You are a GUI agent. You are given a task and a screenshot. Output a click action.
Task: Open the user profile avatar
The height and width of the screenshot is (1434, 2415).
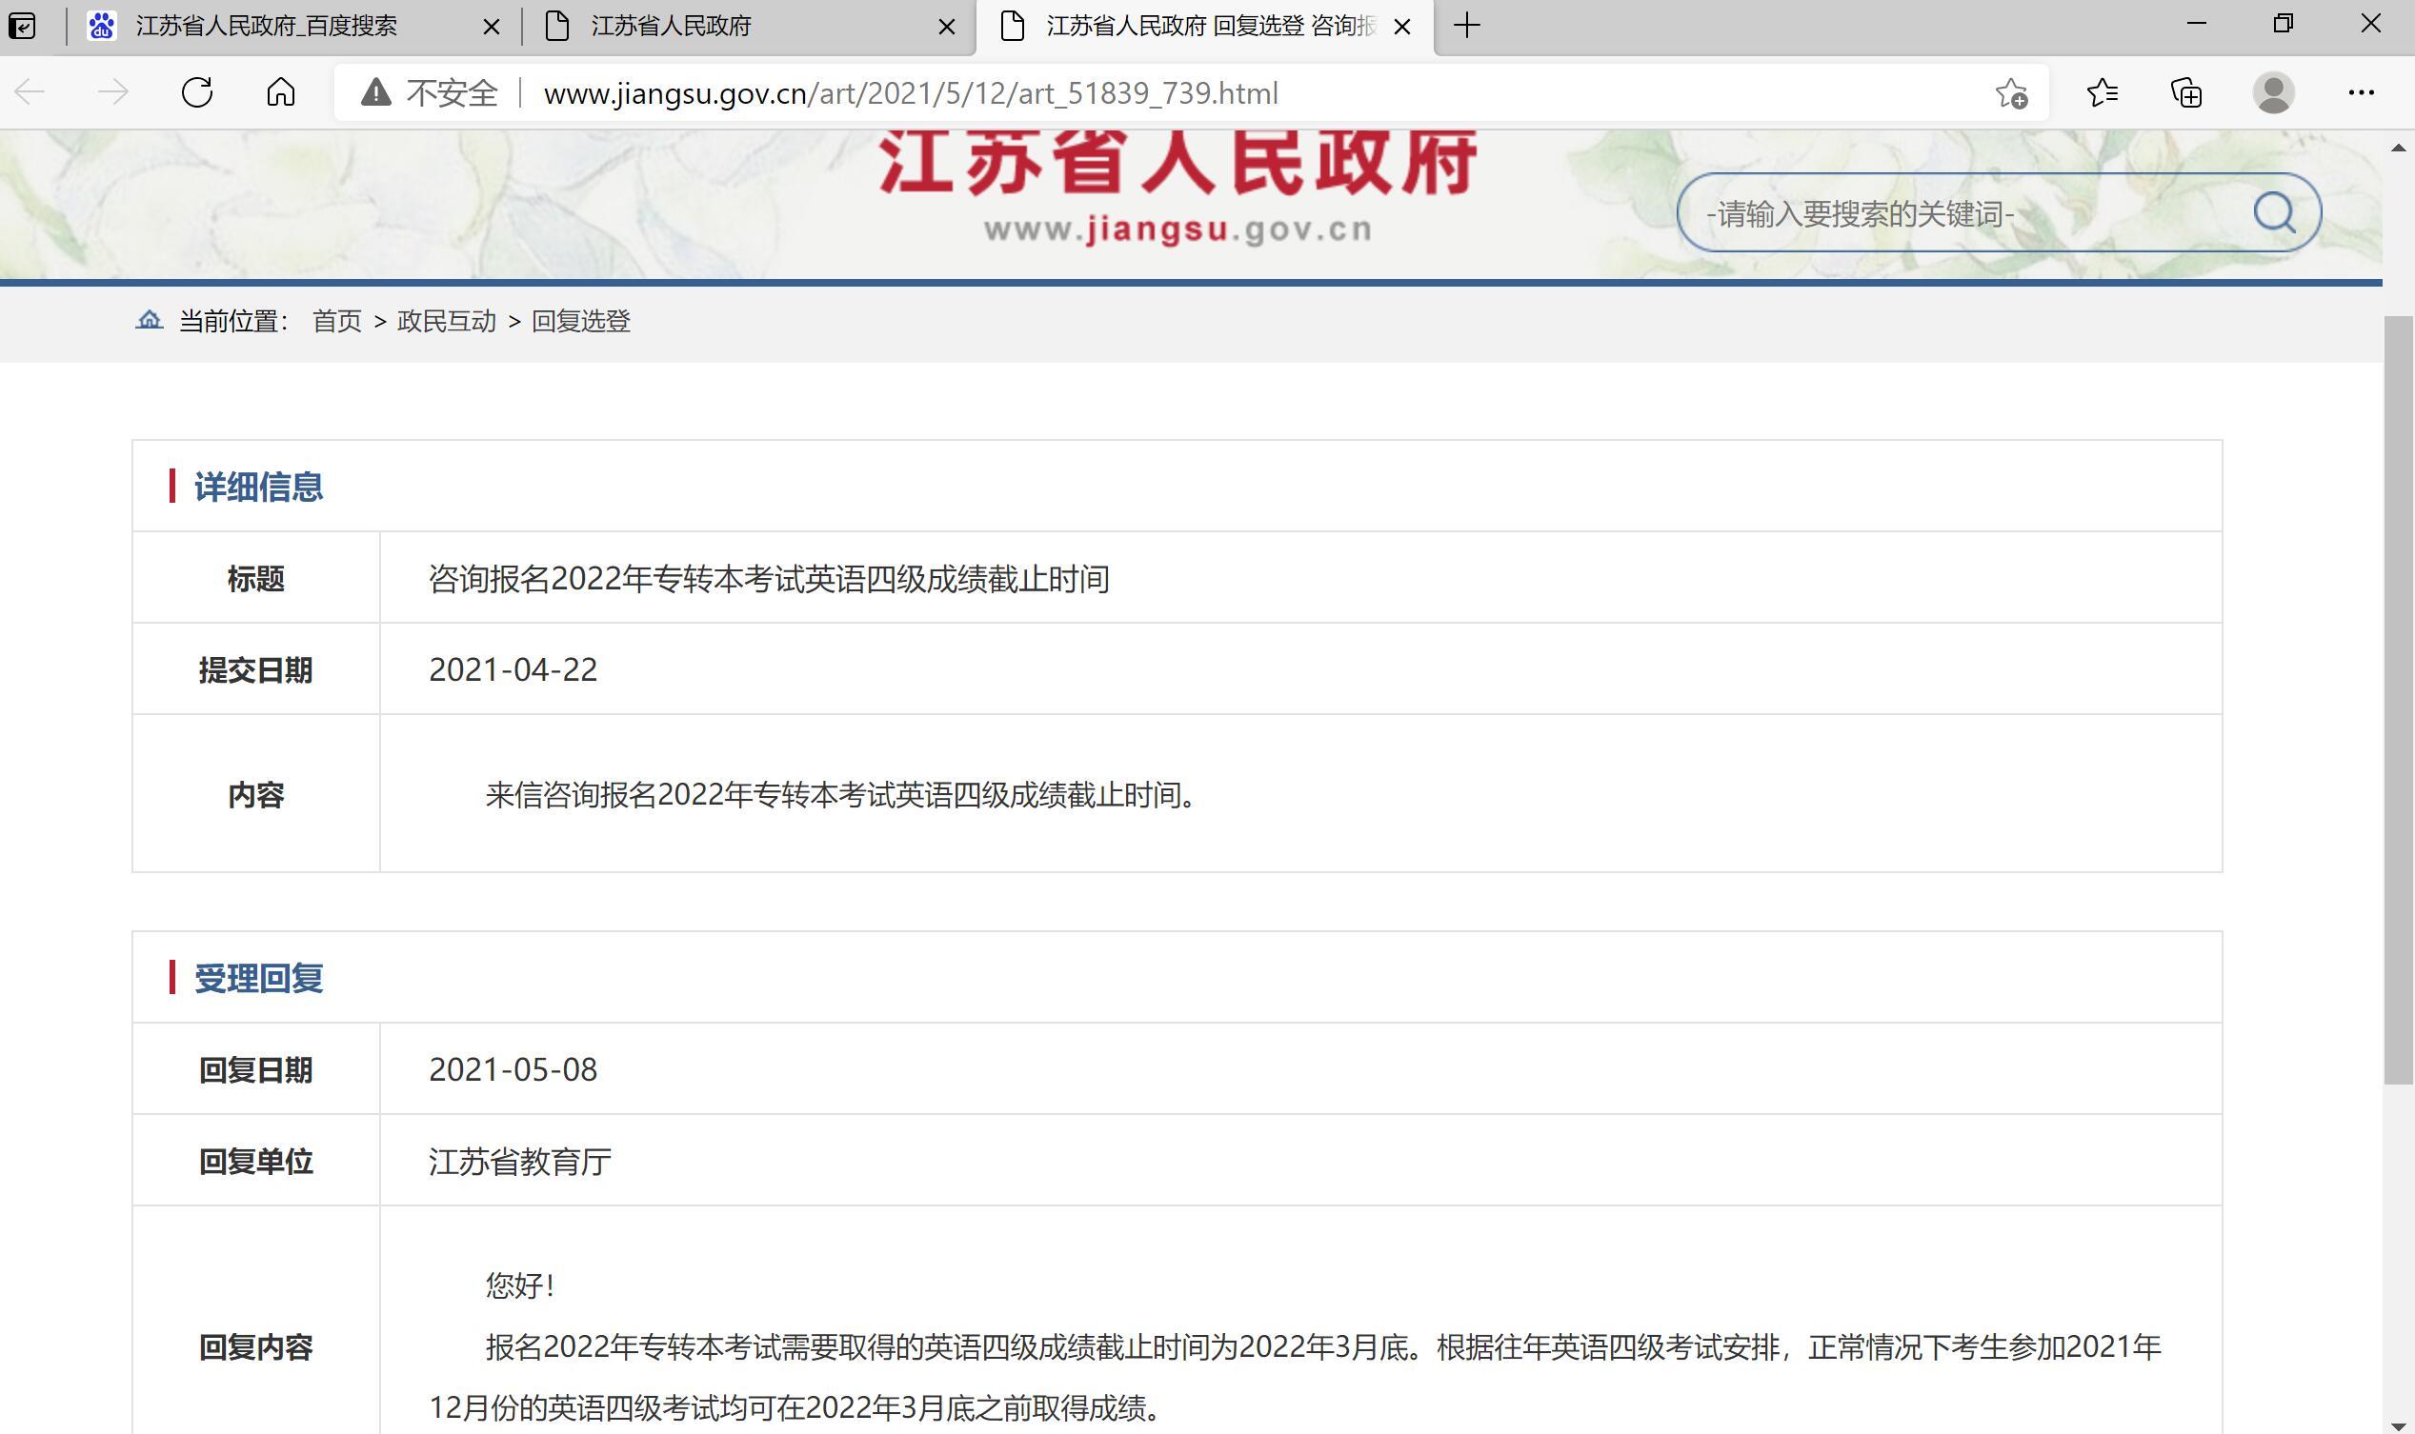point(2274,92)
